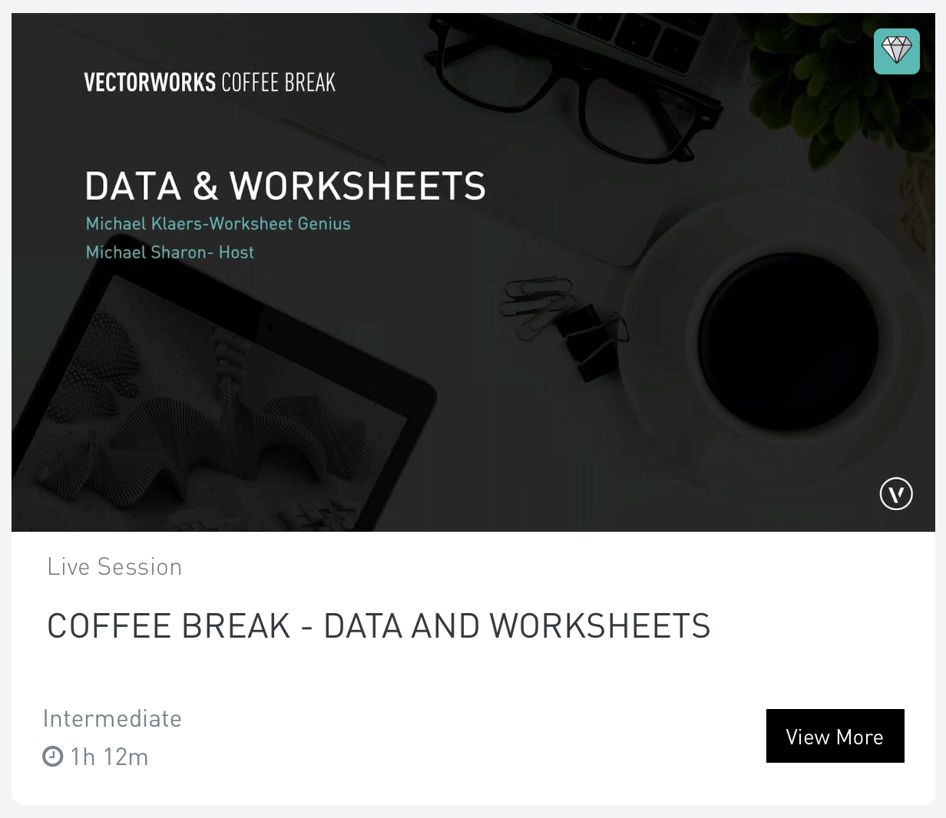946x818 pixels.
Task: Click Michael Klaers-Worksheet Genius presenter text
Action: click(x=218, y=224)
